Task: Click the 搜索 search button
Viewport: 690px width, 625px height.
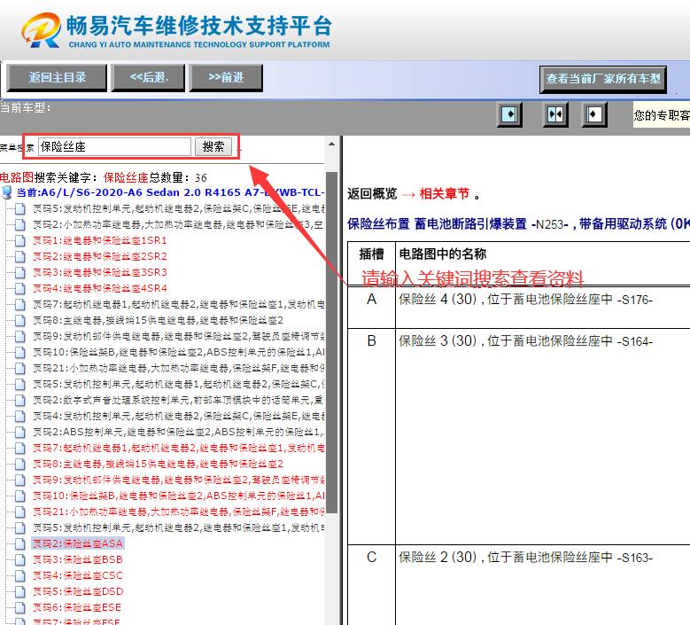Action: click(x=213, y=146)
